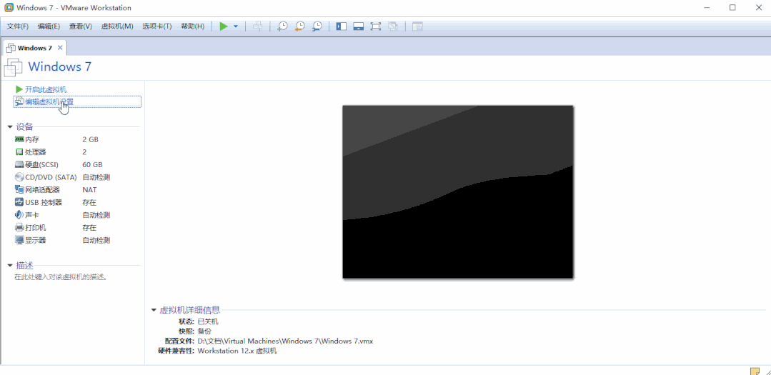Take a snapshot with the clock-plus icon
The image size is (771, 375).
(x=282, y=26)
